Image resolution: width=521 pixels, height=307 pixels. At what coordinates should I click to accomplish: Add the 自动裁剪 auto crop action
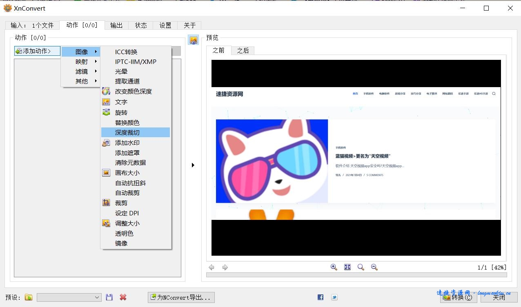pos(136,193)
